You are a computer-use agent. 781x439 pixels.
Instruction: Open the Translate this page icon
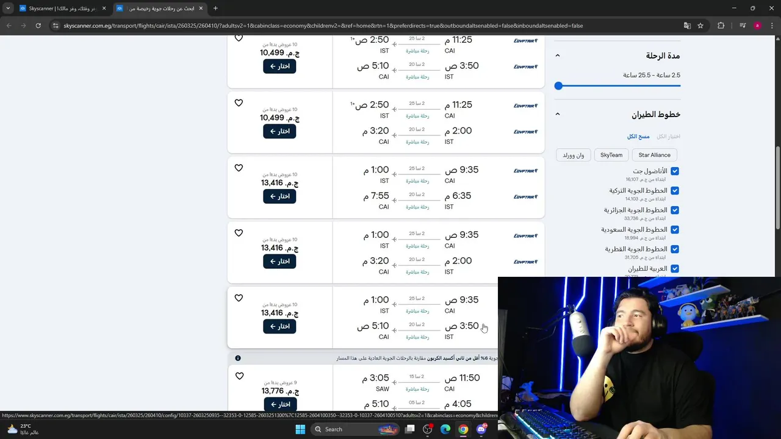pyautogui.click(x=687, y=26)
